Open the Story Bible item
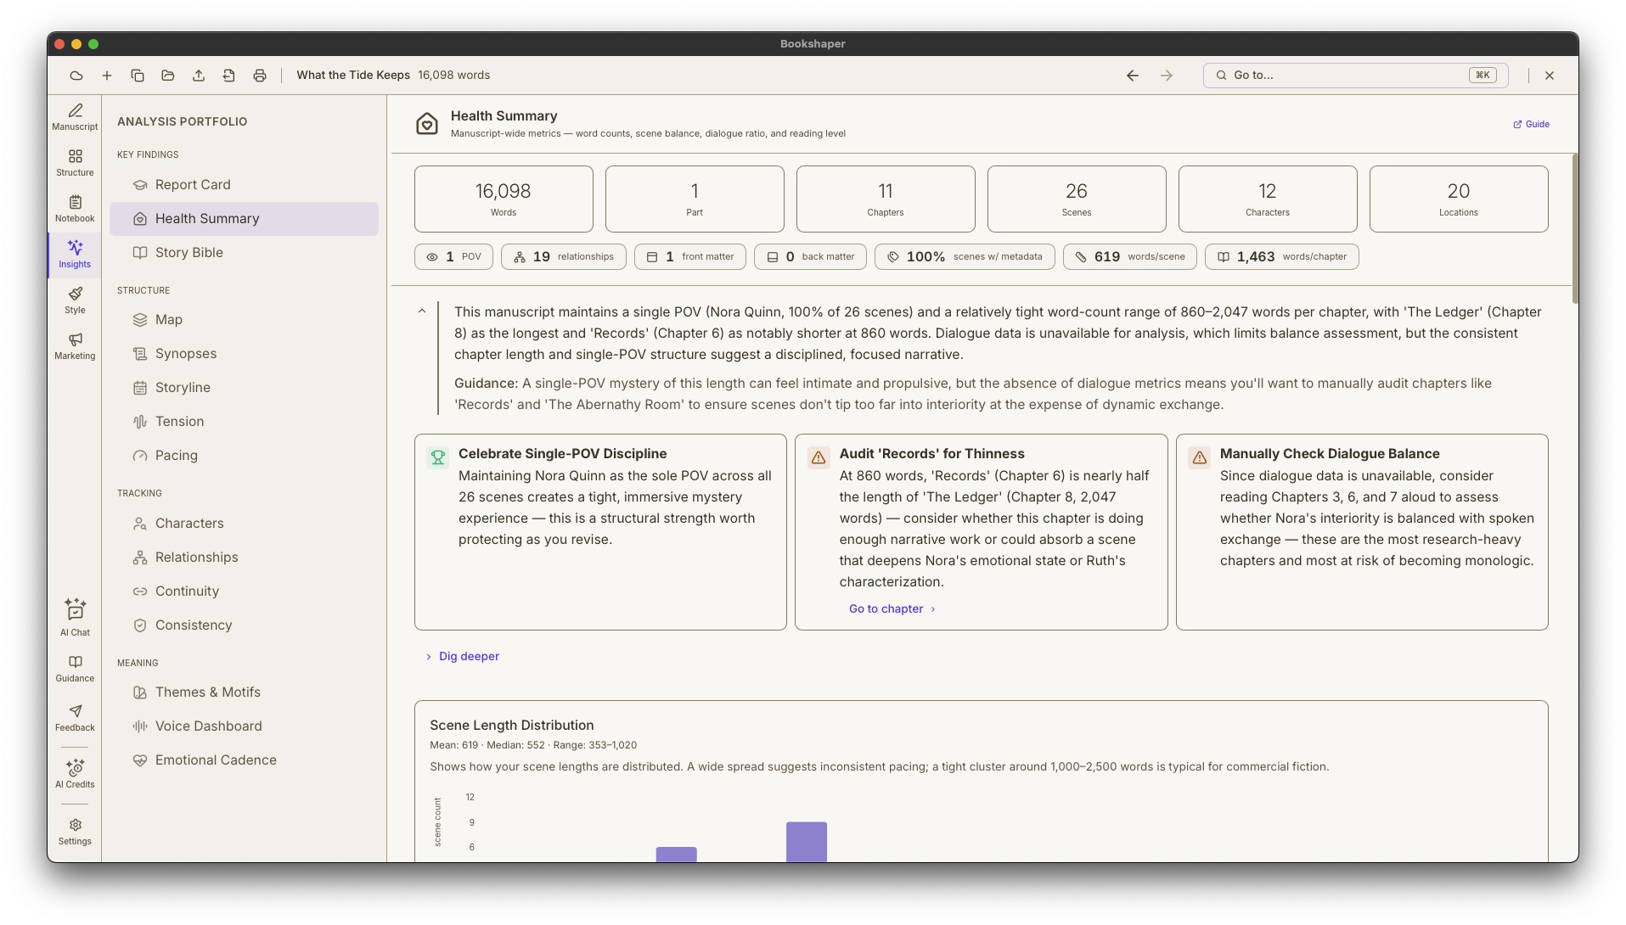The image size is (1626, 925). 244,253
